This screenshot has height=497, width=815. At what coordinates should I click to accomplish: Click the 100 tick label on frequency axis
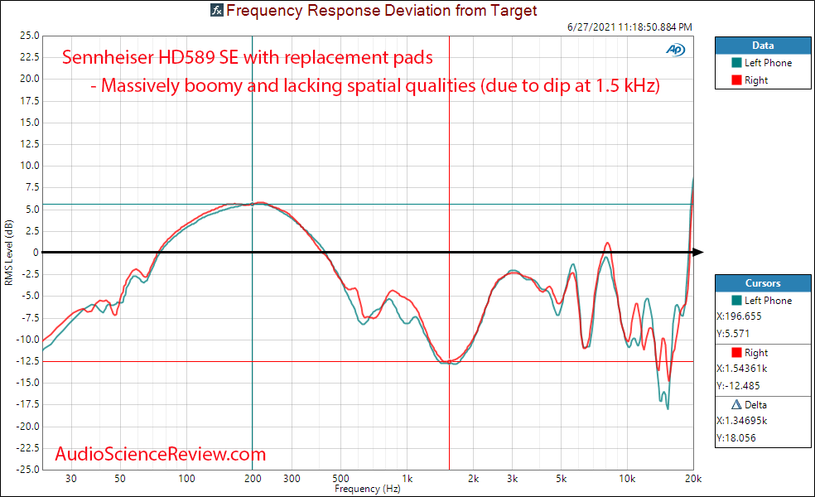click(186, 479)
